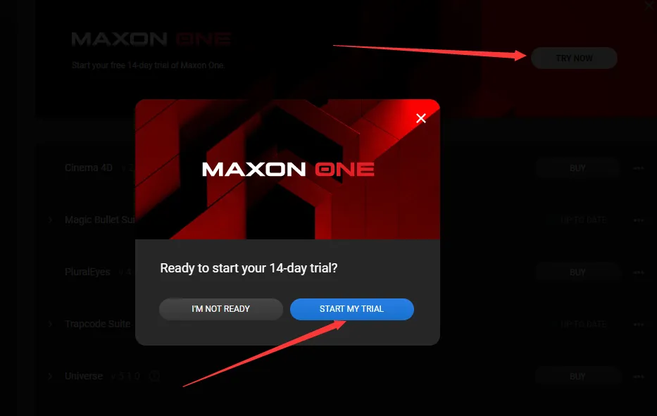View Universe version info icon
Screen dimensions: 657x416
click(x=154, y=376)
